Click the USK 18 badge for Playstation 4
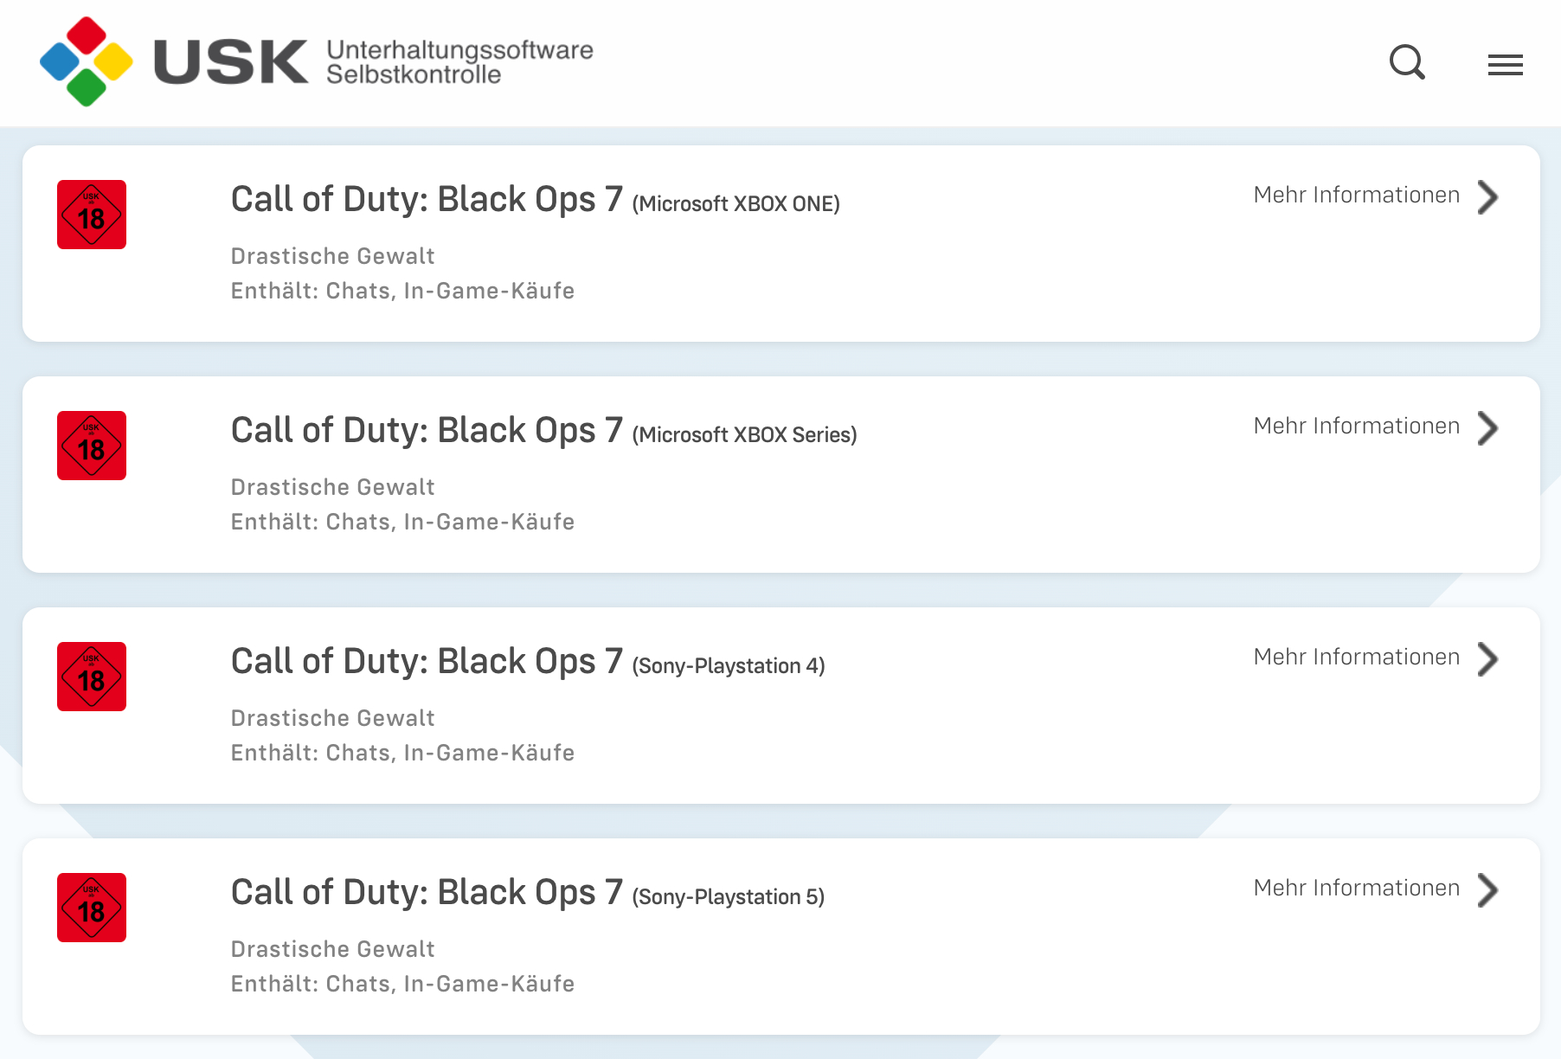The height and width of the screenshot is (1059, 1561). [x=92, y=677]
